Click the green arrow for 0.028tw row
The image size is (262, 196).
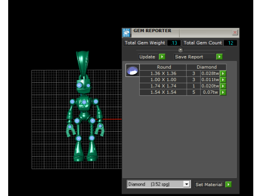pyautogui.click(x=223, y=73)
